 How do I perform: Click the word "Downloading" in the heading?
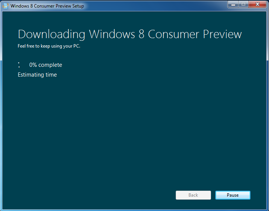(52, 34)
